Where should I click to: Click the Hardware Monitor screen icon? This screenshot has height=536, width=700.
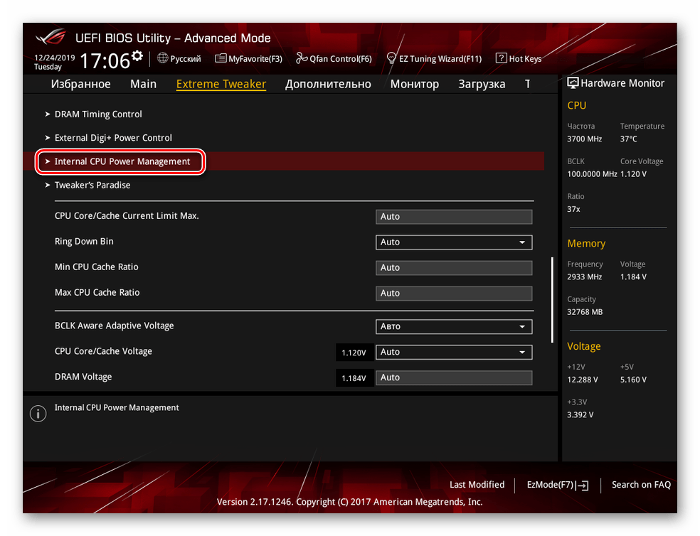573,83
